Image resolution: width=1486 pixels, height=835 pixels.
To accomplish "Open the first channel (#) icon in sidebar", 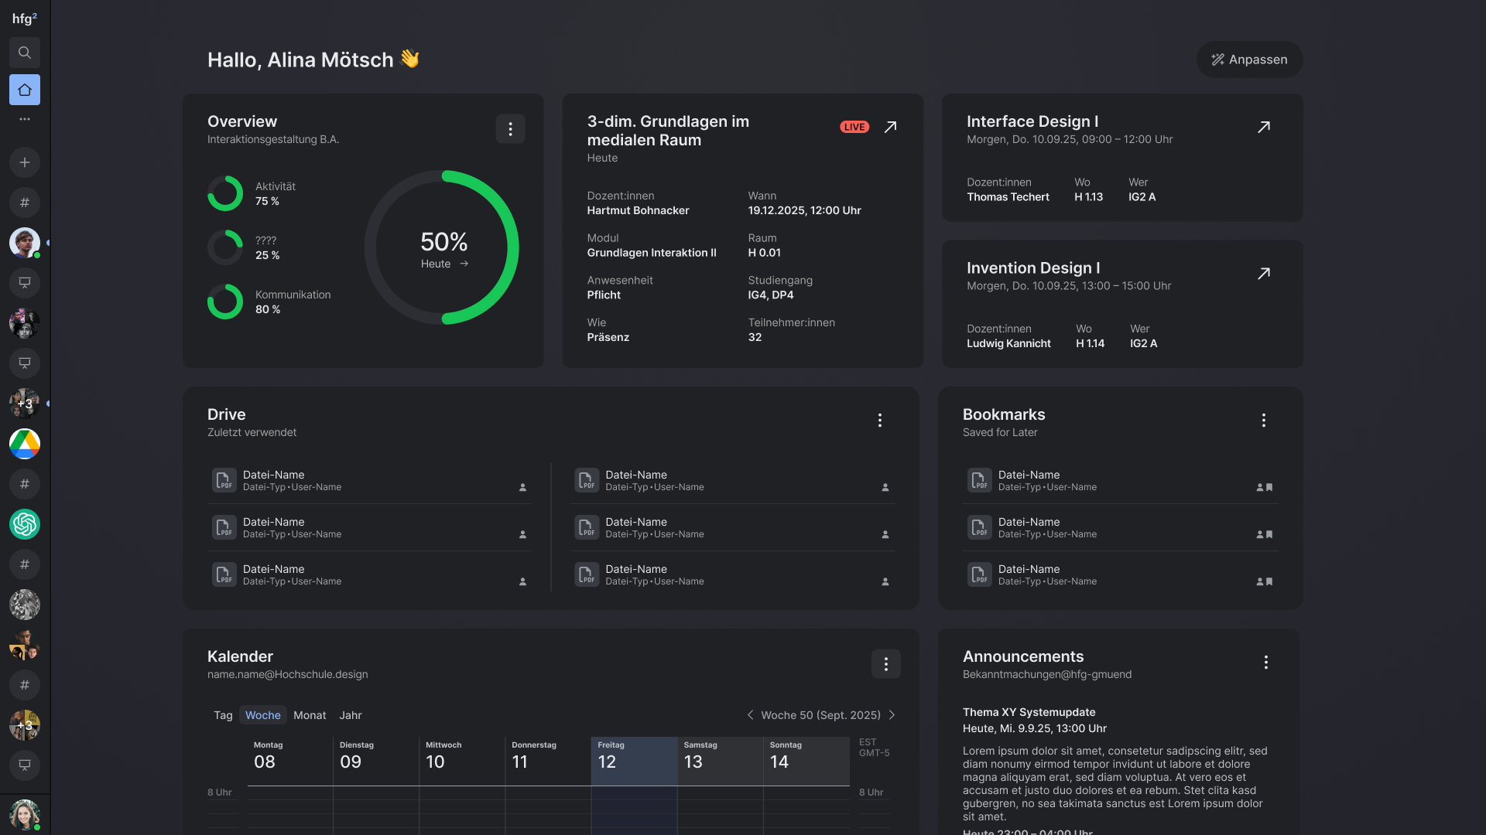I will (x=25, y=203).
